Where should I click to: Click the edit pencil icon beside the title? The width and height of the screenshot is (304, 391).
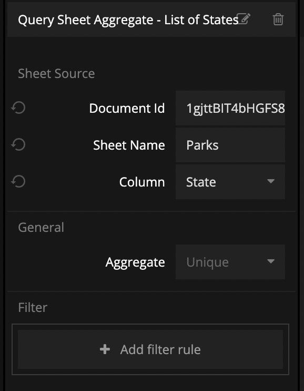pos(244,19)
